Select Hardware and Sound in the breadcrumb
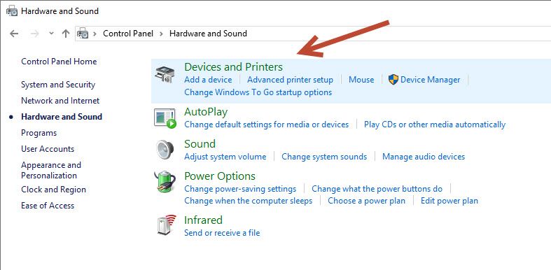This screenshot has width=551, height=270. coord(208,34)
